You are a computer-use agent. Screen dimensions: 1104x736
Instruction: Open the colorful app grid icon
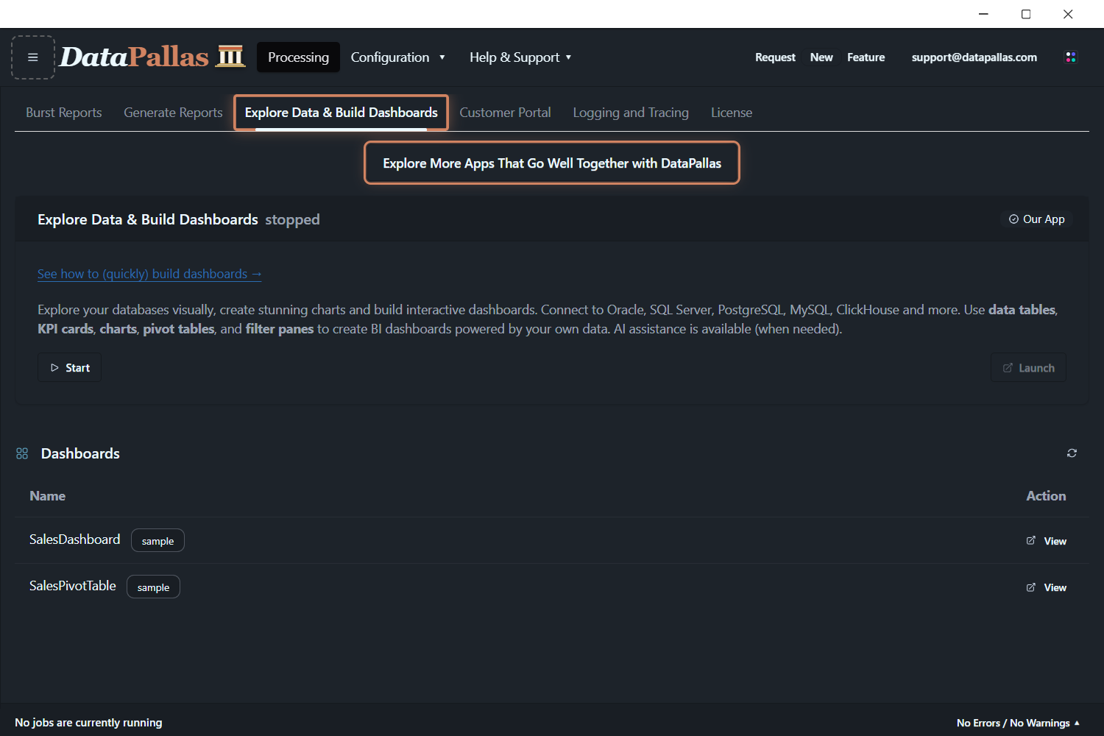(x=1071, y=57)
